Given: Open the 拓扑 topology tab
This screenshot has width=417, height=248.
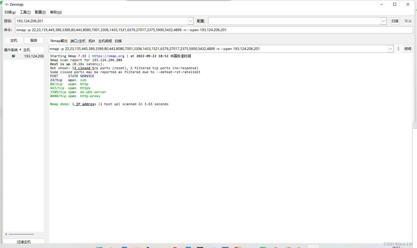Looking at the screenshot, I should pos(92,41).
